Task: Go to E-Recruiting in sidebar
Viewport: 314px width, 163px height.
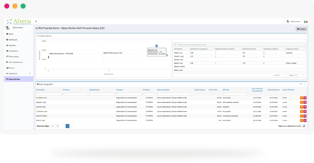Action: [x=12, y=57]
